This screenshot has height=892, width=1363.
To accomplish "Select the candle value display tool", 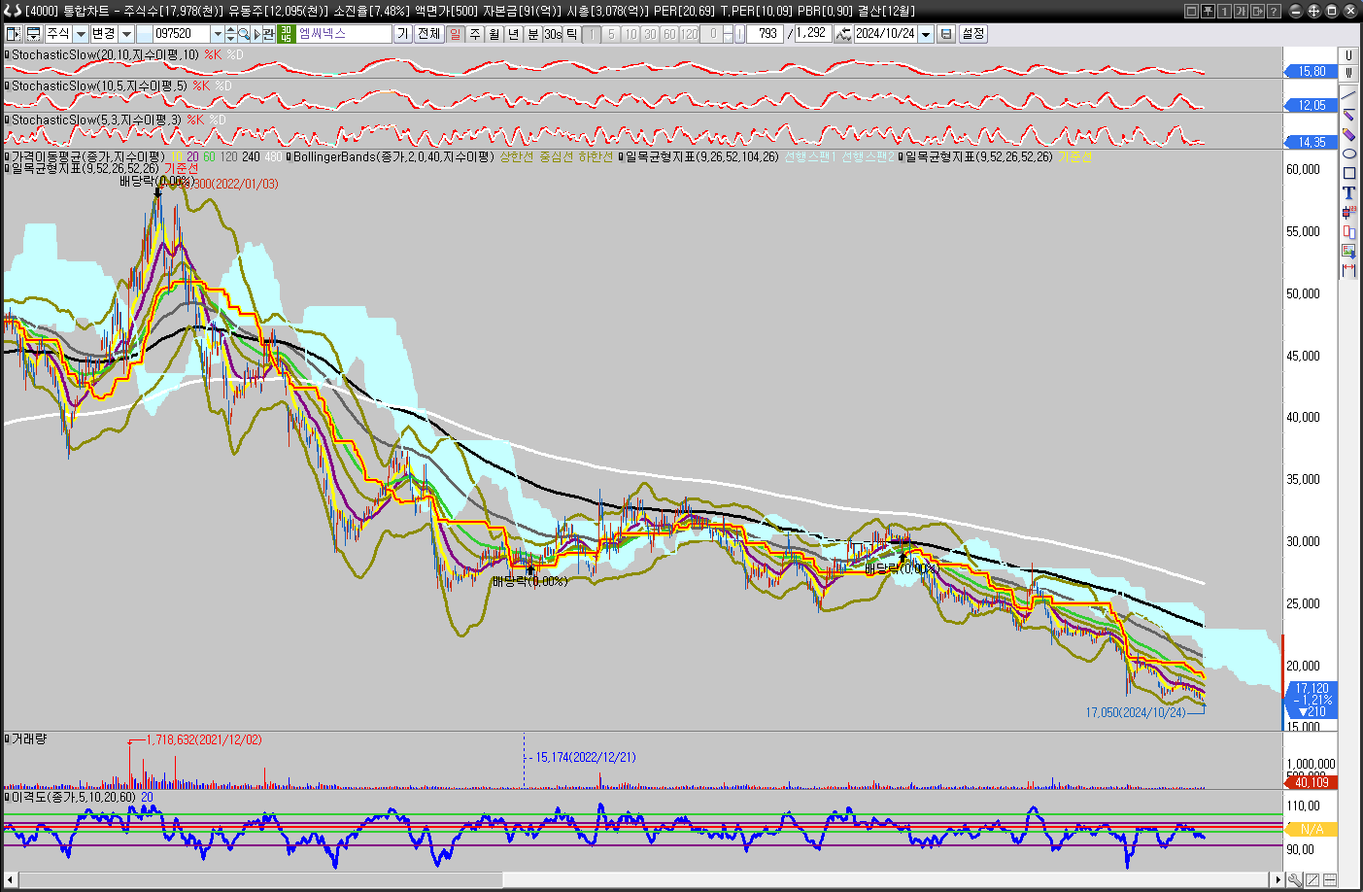I will point(1348,212).
